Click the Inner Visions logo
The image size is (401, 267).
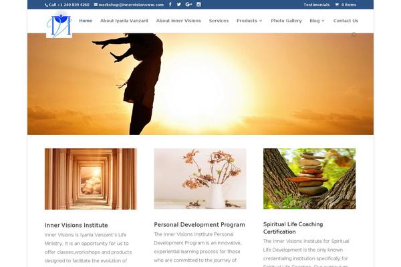point(59,25)
